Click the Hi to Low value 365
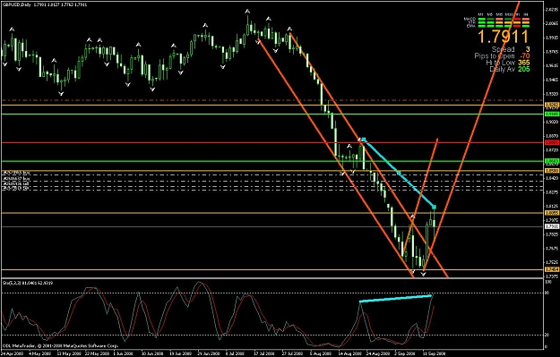 coord(524,63)
